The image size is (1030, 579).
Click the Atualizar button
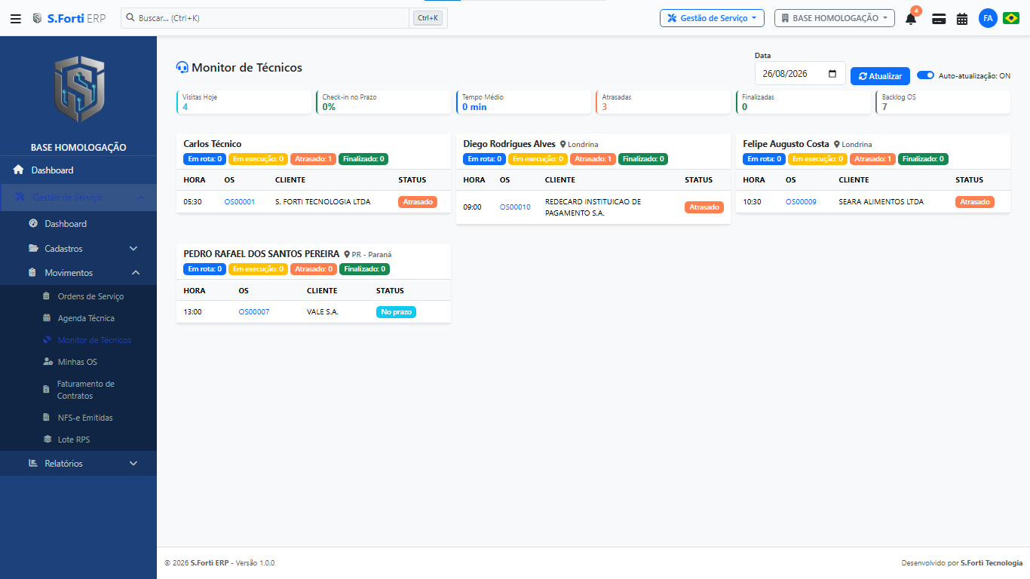[880, 76]
